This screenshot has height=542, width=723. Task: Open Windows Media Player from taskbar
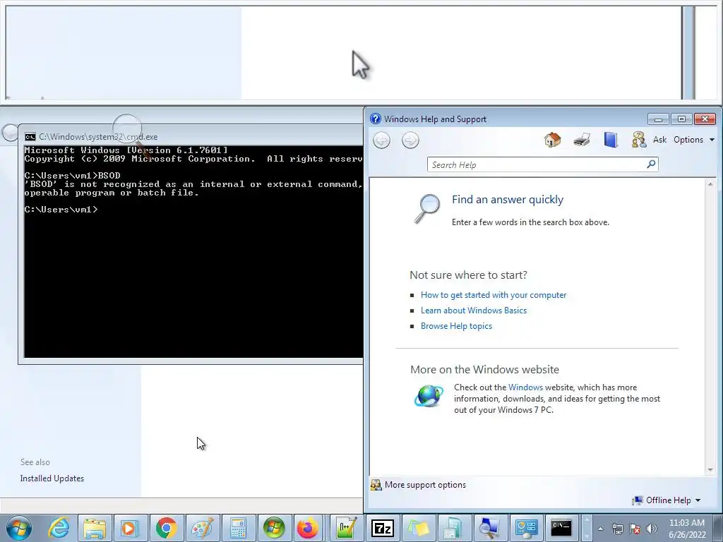[x=131, y=528]
